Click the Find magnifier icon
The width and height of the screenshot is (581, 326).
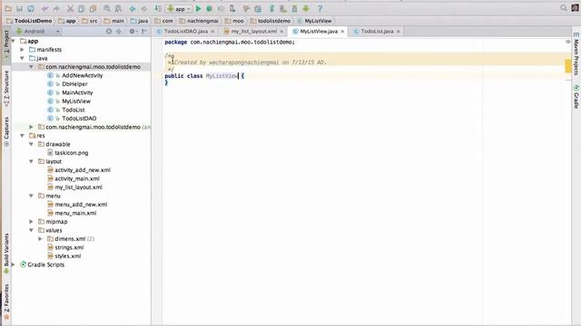pos(107,8)
